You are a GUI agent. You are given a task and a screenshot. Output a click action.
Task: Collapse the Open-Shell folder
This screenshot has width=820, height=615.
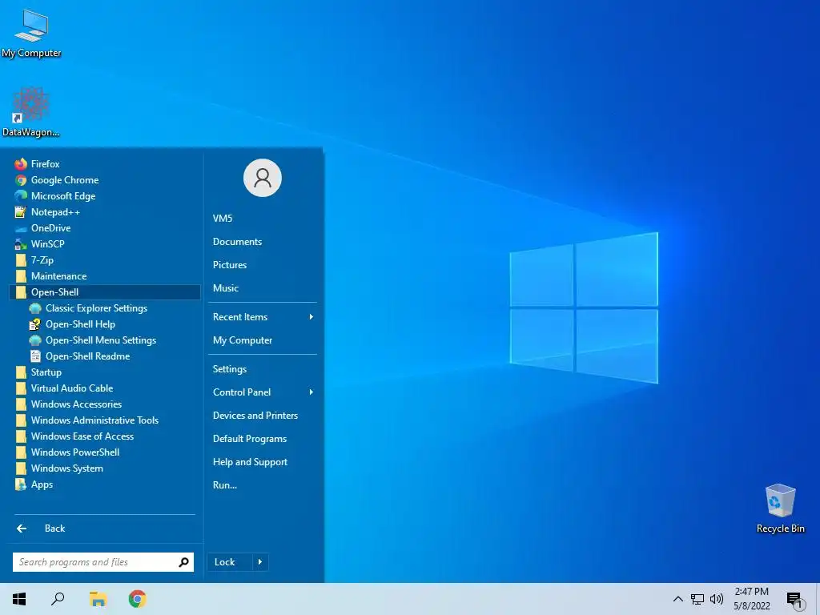tap(105, 292)
